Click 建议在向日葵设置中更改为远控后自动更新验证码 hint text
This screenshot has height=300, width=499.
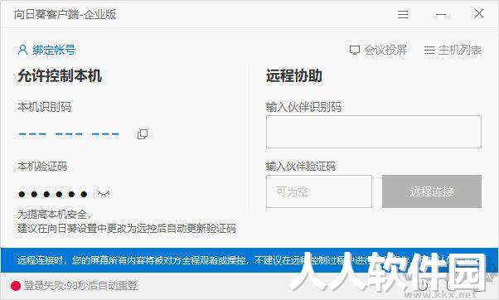click(127, 229)
